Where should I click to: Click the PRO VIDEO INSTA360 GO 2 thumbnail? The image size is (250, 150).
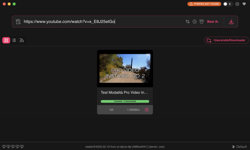125,68
